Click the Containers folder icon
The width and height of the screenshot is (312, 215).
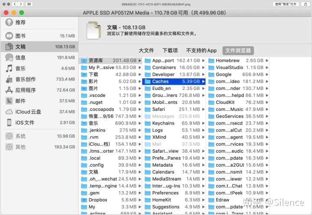pyautogui.click(x=147, y=67)
